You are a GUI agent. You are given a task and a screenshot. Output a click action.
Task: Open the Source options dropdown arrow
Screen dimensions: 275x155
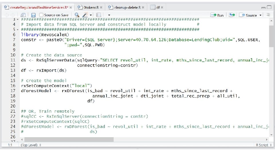[x=260, y=15]
